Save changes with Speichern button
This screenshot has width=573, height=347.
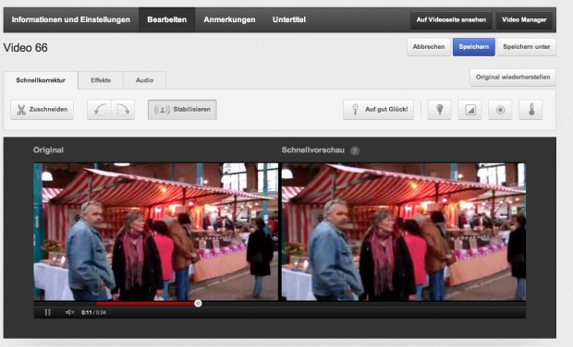coord(474,47)
